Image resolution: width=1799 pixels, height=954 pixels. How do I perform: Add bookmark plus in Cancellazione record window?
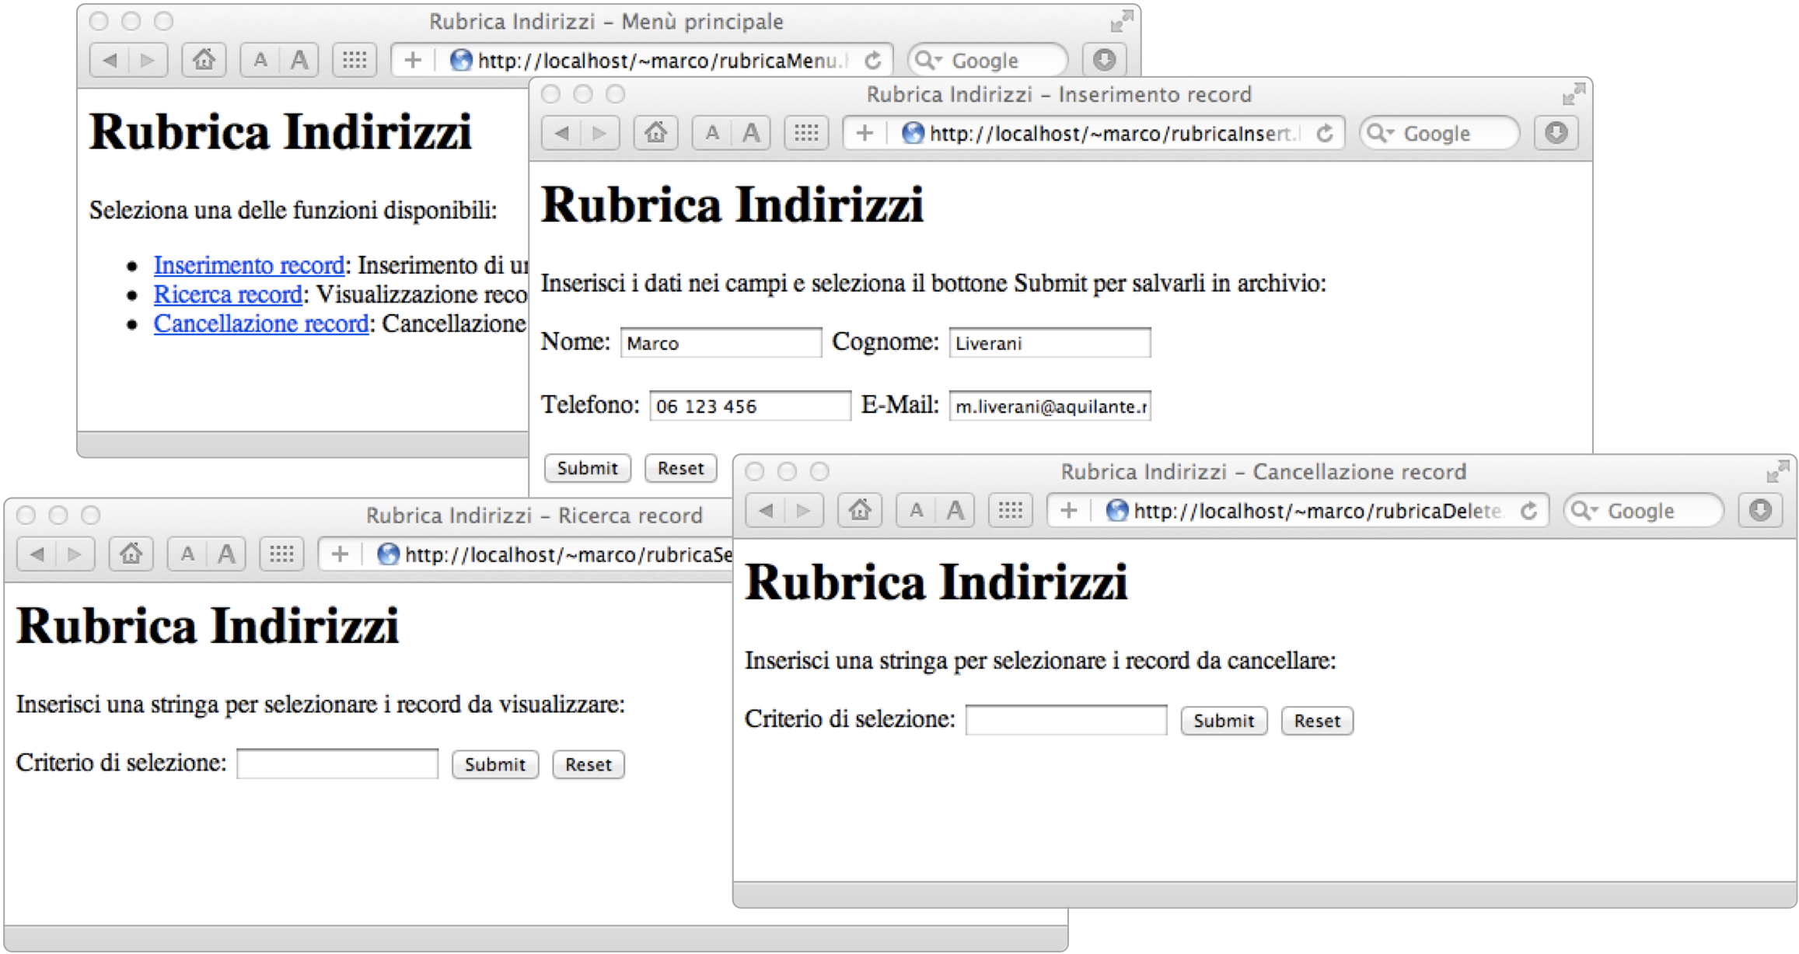[1069, 511]
